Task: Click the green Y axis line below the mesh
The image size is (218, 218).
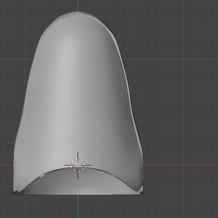Action: 78,206
